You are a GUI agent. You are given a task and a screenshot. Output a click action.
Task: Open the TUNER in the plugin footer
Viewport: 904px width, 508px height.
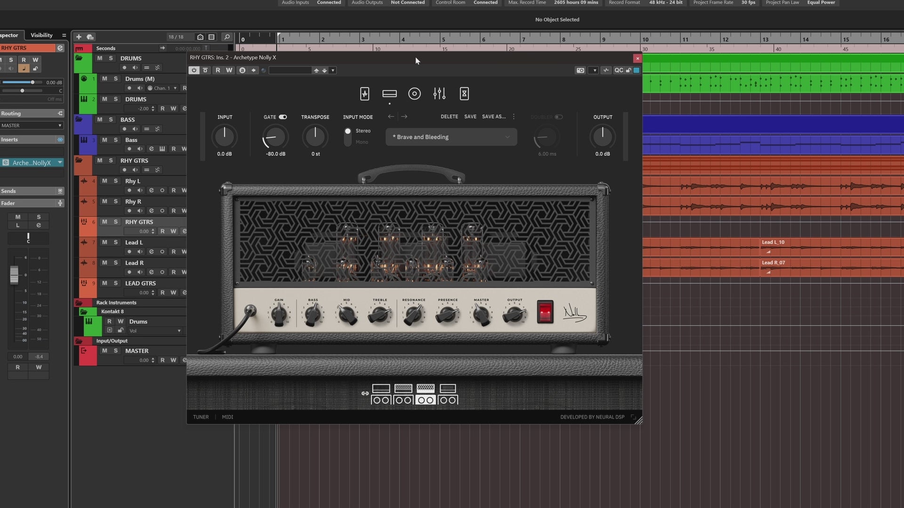click(201, 417)
